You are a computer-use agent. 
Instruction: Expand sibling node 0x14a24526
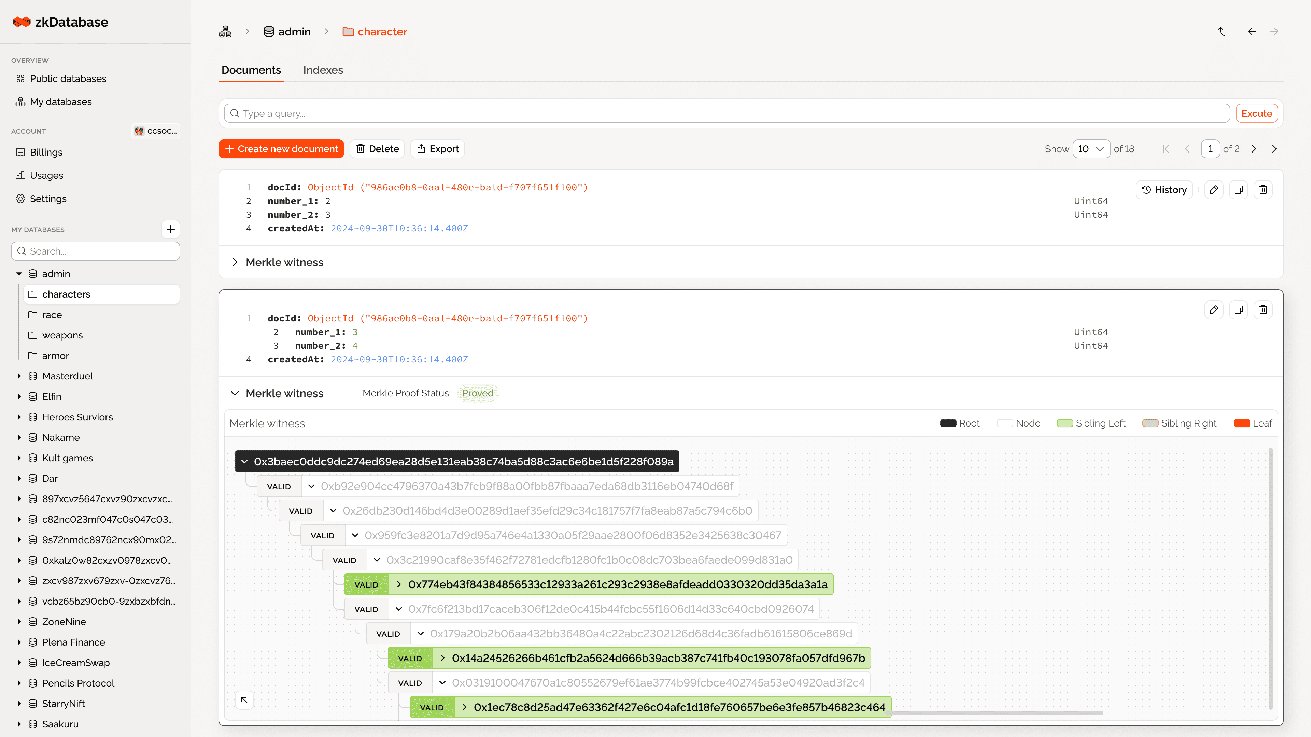pyautogui.click(x=443, y=658)
